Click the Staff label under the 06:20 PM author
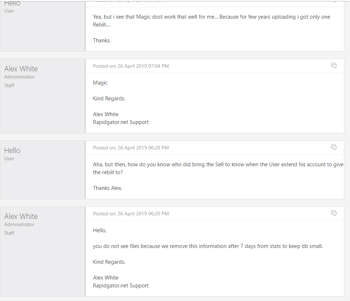350x301 pixels. click(x=9, y=233)
